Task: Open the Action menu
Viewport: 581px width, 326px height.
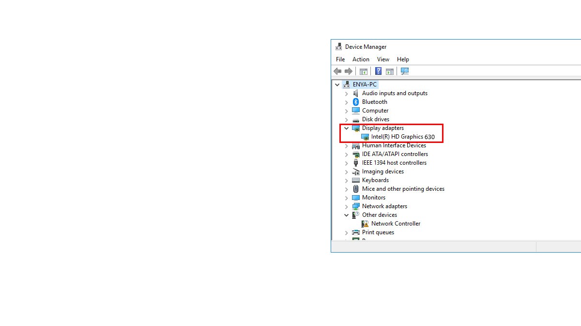Action: coord(361,59)
